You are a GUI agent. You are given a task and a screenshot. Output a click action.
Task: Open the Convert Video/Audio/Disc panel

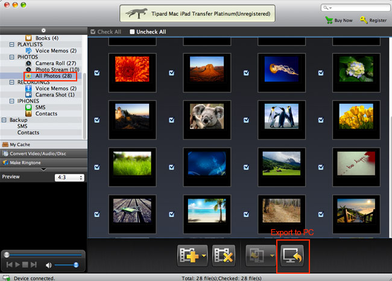(43, 153)
